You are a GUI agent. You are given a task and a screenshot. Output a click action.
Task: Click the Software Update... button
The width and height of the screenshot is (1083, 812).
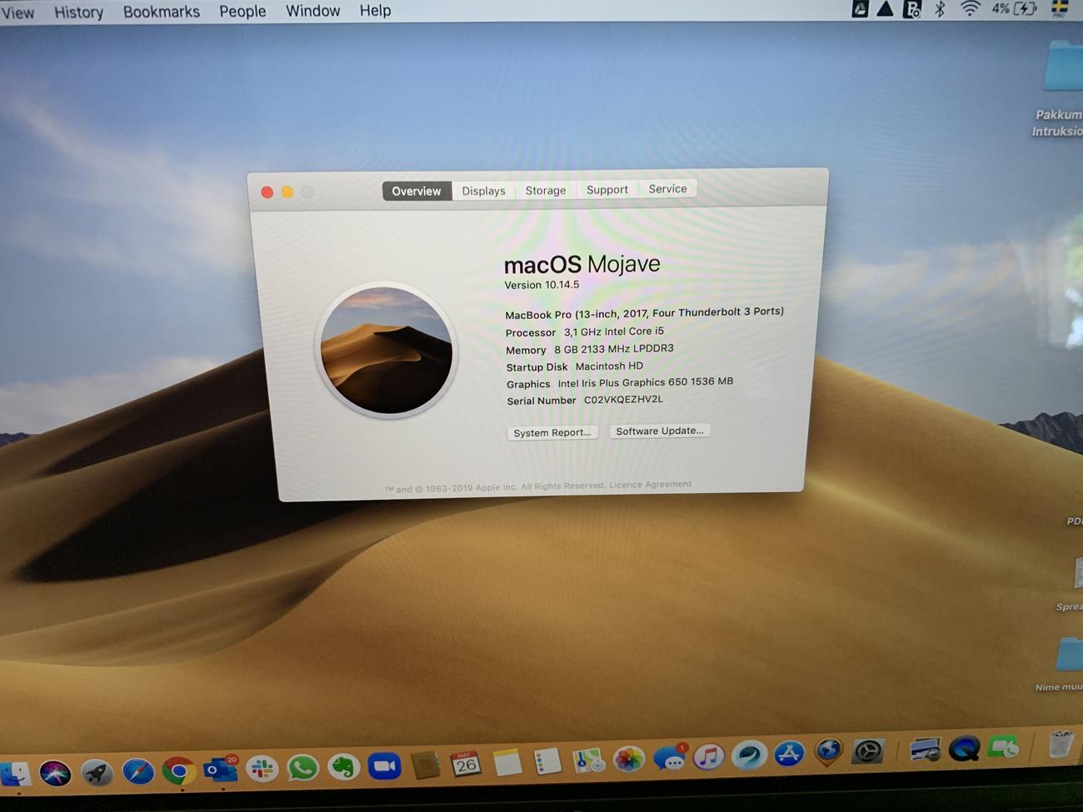pos(660,431)
